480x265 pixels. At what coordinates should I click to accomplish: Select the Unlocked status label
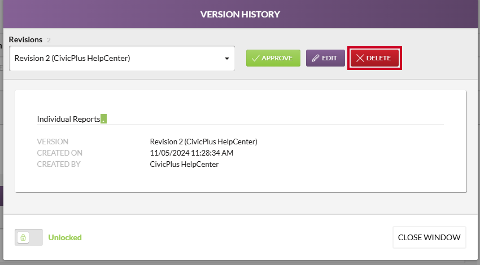tap(65, 237)
